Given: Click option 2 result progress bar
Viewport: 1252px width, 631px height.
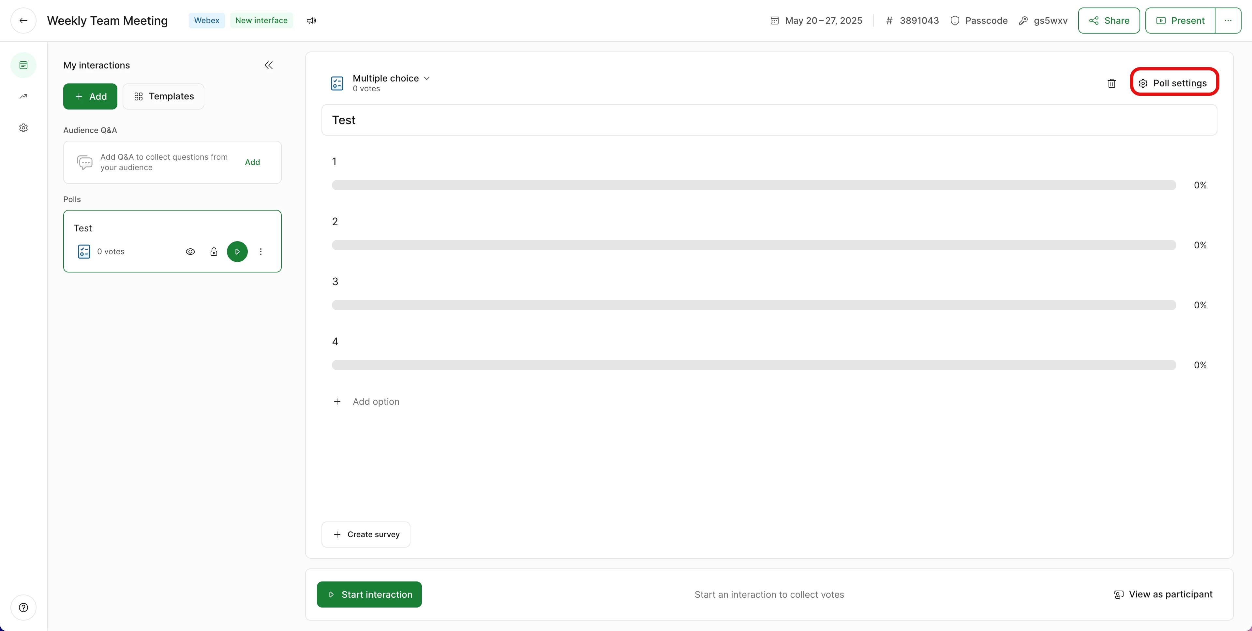Looking at the screenshot, I should 754,245.
